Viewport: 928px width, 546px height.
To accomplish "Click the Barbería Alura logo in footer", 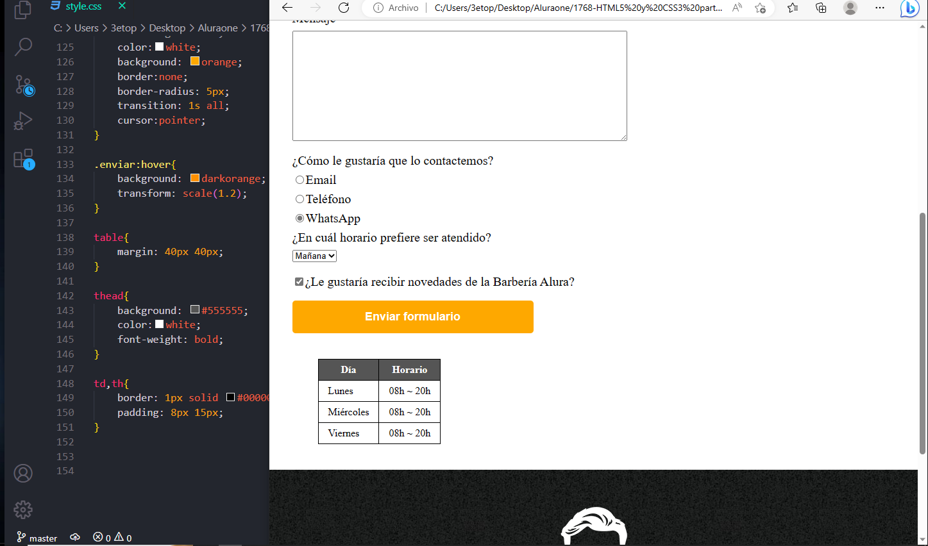I will coord(595,526).
